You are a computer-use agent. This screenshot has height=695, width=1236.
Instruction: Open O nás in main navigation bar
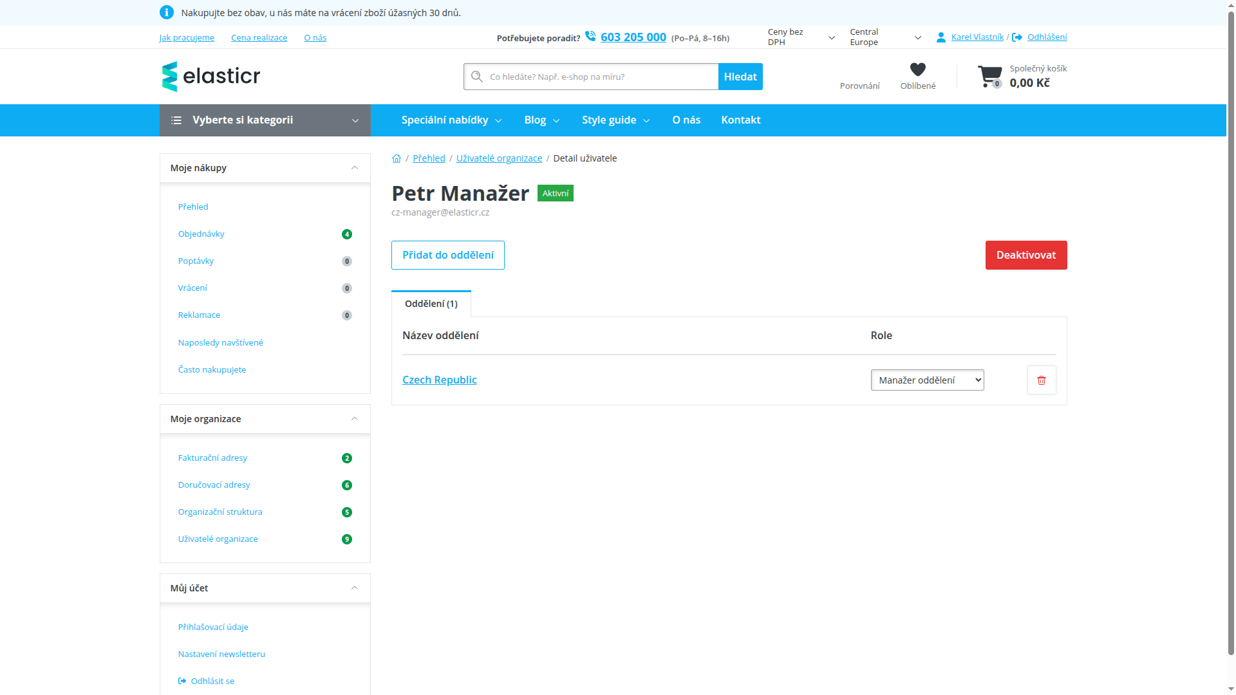coord(686,120)
